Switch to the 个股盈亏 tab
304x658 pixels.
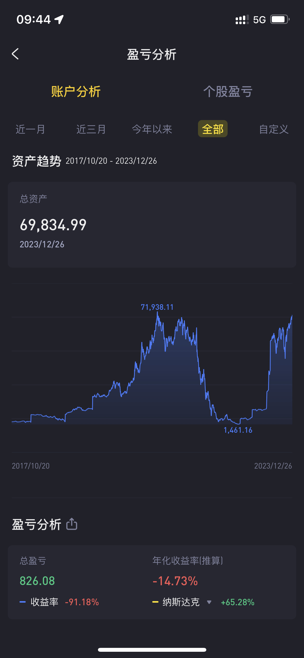click(228, 92)
